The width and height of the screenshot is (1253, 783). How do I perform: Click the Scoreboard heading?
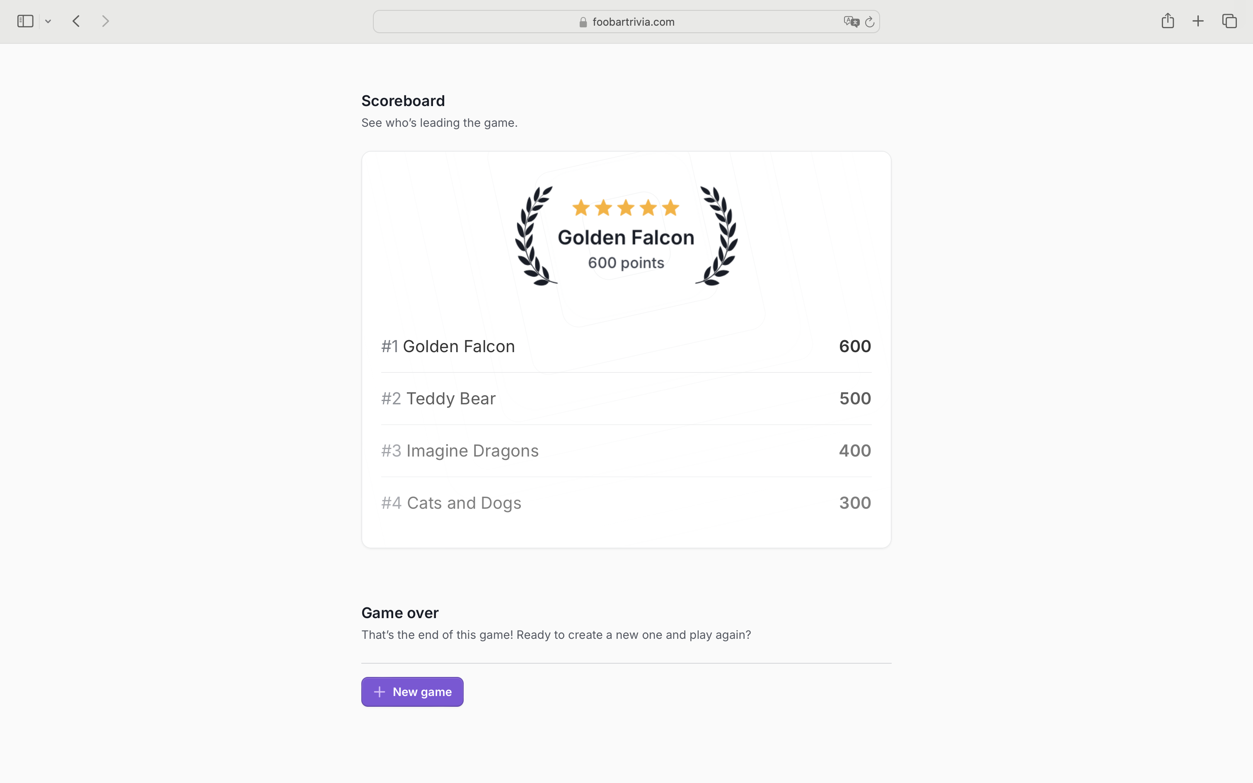(x=403, y=100)
